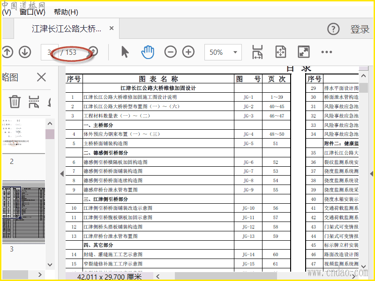Expand the right tools pane arrow
Viewport: 375px width, 281px height.
[x=371, y=174]
